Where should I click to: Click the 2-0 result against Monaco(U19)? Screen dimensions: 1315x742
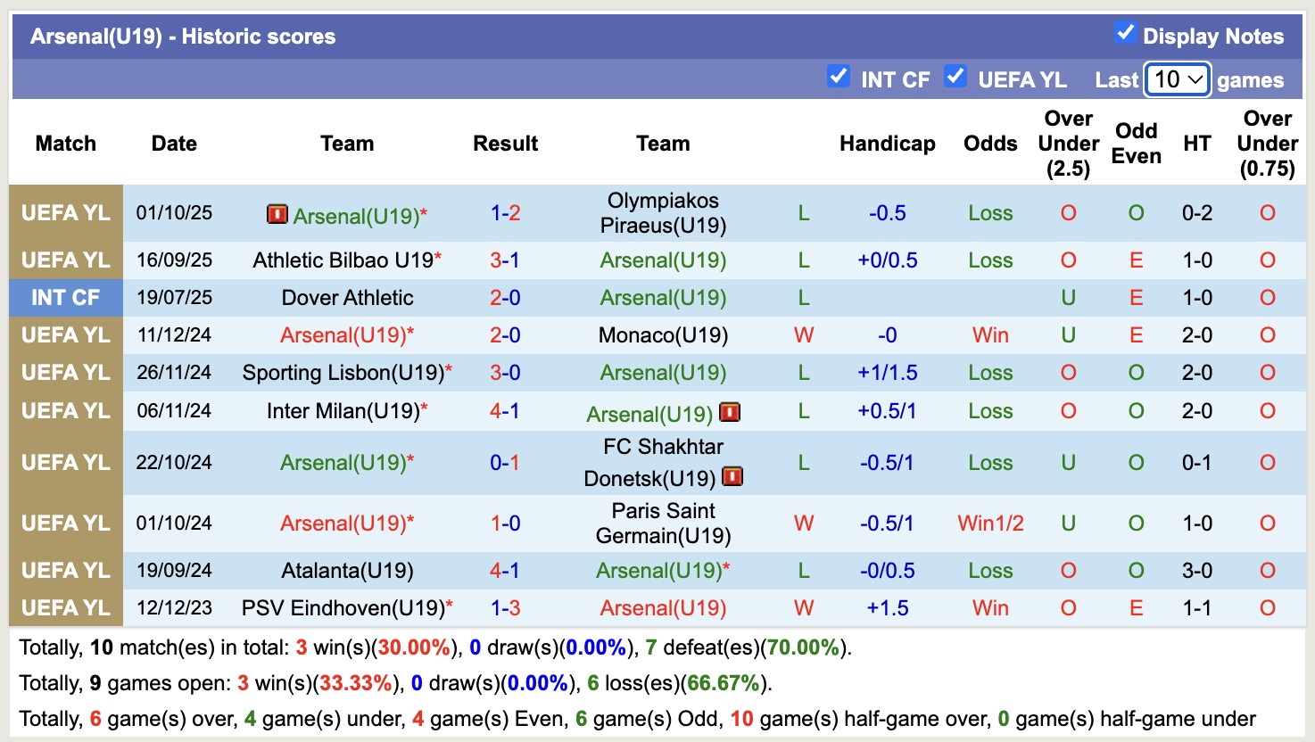[x=505, y=335]
